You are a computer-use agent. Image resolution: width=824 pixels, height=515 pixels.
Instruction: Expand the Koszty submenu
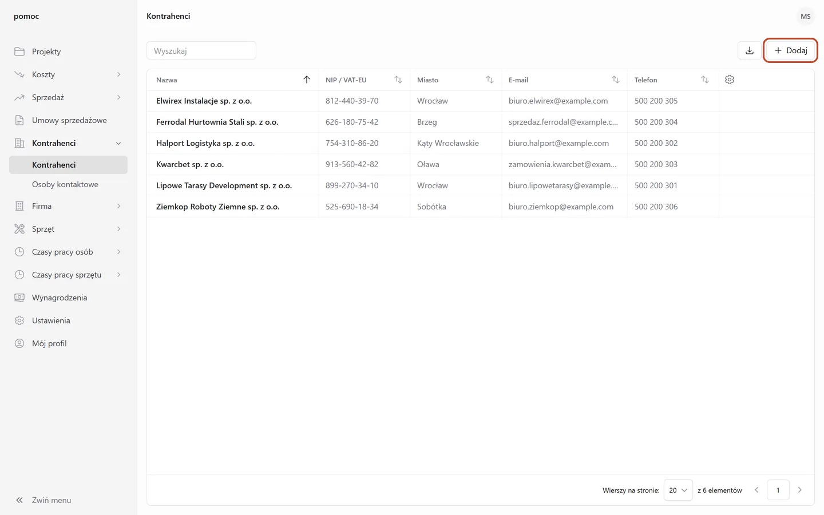click(x=118, y=74)
